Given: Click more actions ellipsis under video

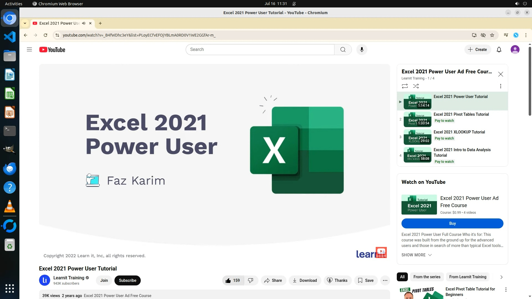Looking at the screenshot, I should pyautogui.click(x=385, y=280).
